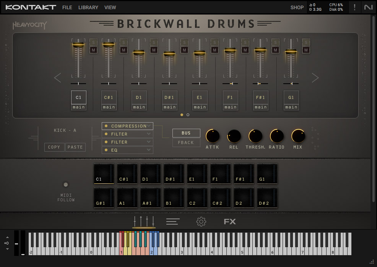The width and height of the screenshot is (377, 267).
Task: Click the Native Instruments logo icon
Action: pyautogui.click(x=368, y=7)
